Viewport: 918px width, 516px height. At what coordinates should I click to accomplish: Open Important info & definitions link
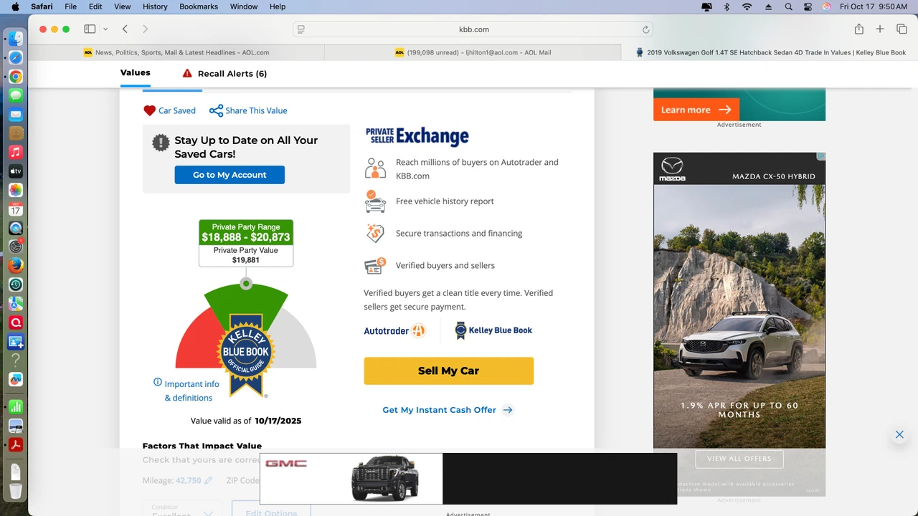pos(191,391)
